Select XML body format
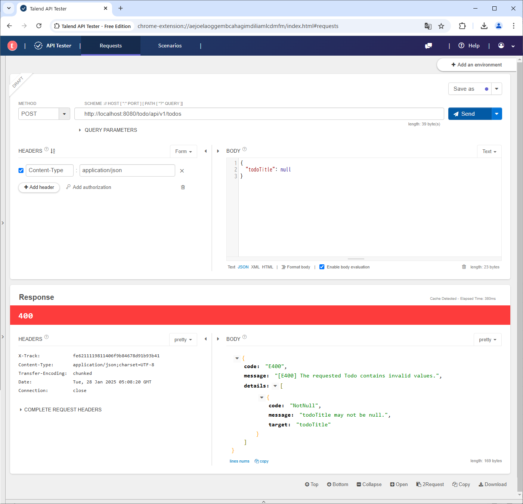The height and width of the screenshot is (504, 523). [255, 267]
